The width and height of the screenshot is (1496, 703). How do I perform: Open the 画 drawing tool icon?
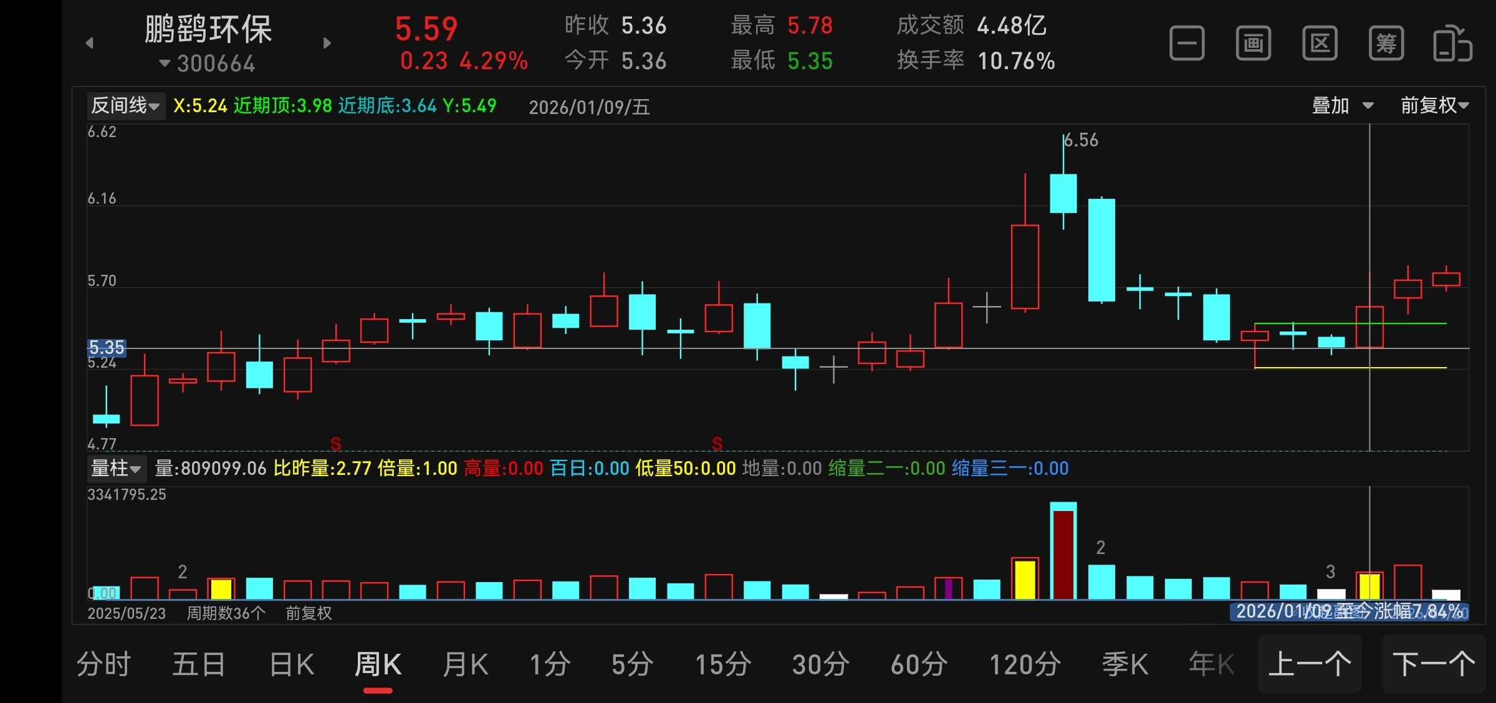point(1253,44)
